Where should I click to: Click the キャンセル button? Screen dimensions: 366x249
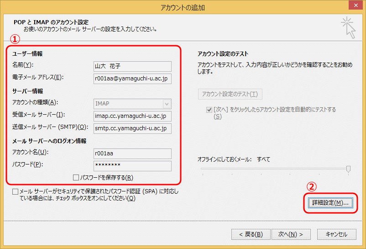coord(337,234)
